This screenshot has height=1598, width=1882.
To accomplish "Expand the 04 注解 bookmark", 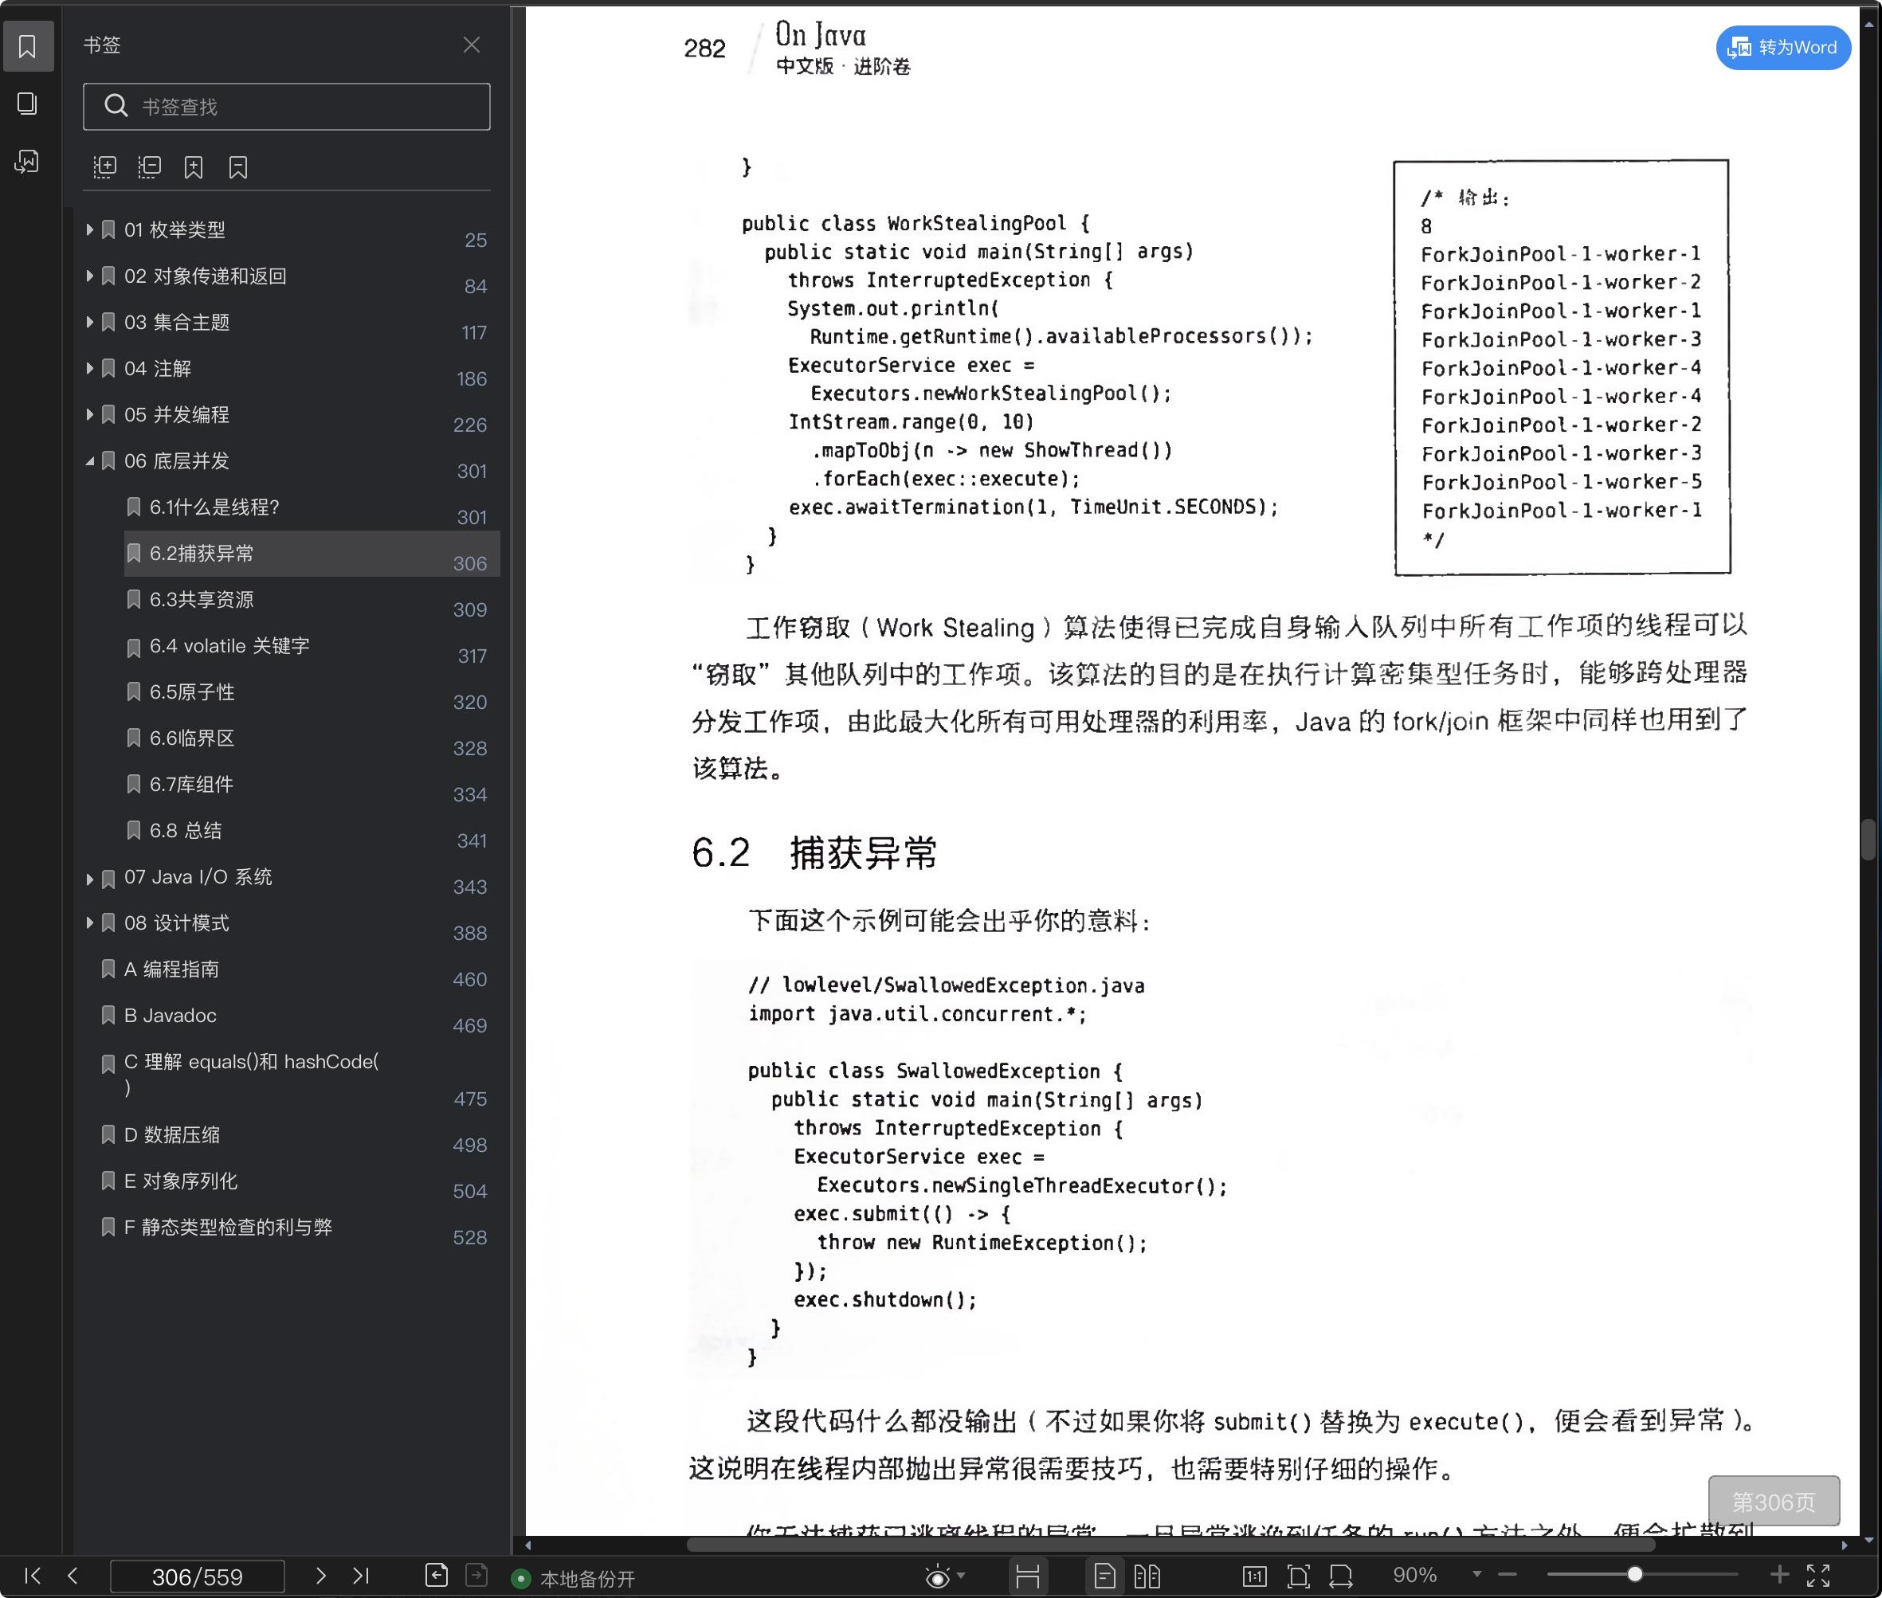I will (x=88, y=368).
